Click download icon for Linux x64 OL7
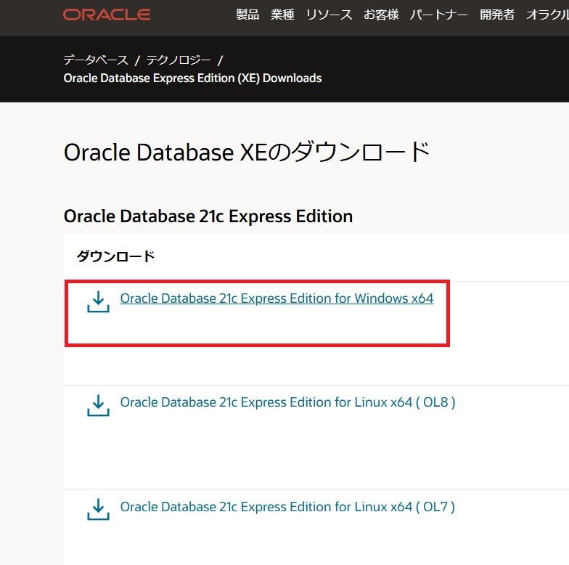569x565 pixels. click(98, 509)
